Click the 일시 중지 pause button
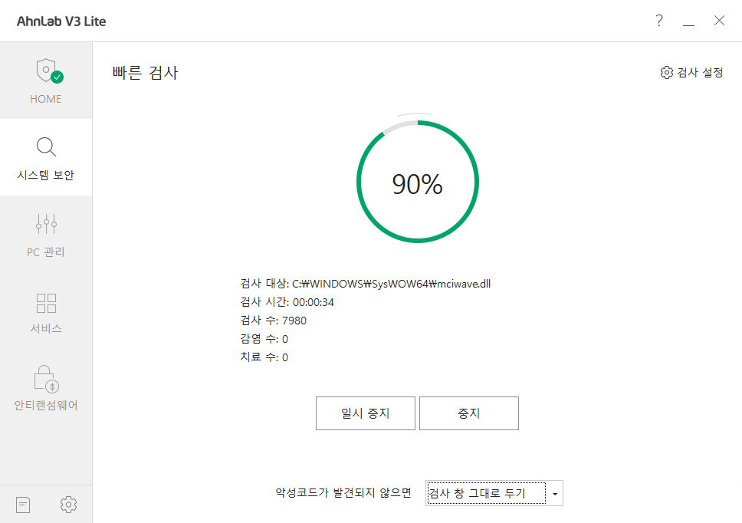Screen dimensions: 742x523 pyautogui.click(x=366, y=413)
